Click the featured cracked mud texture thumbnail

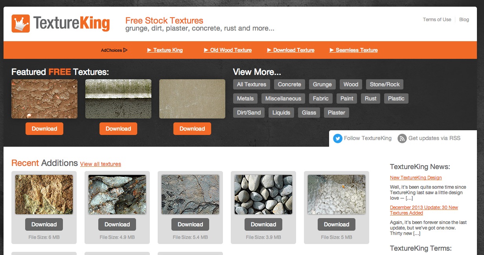point(44,99)
